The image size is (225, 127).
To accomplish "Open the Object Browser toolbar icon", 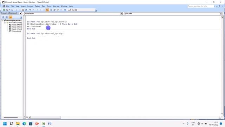I will [58, 10].
